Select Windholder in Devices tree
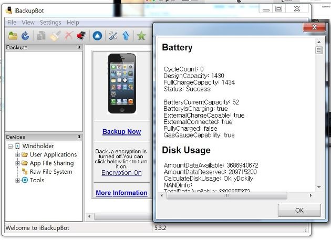331x240 pixels. point(38,146)
